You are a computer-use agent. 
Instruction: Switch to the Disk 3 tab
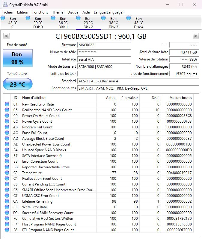113,23
